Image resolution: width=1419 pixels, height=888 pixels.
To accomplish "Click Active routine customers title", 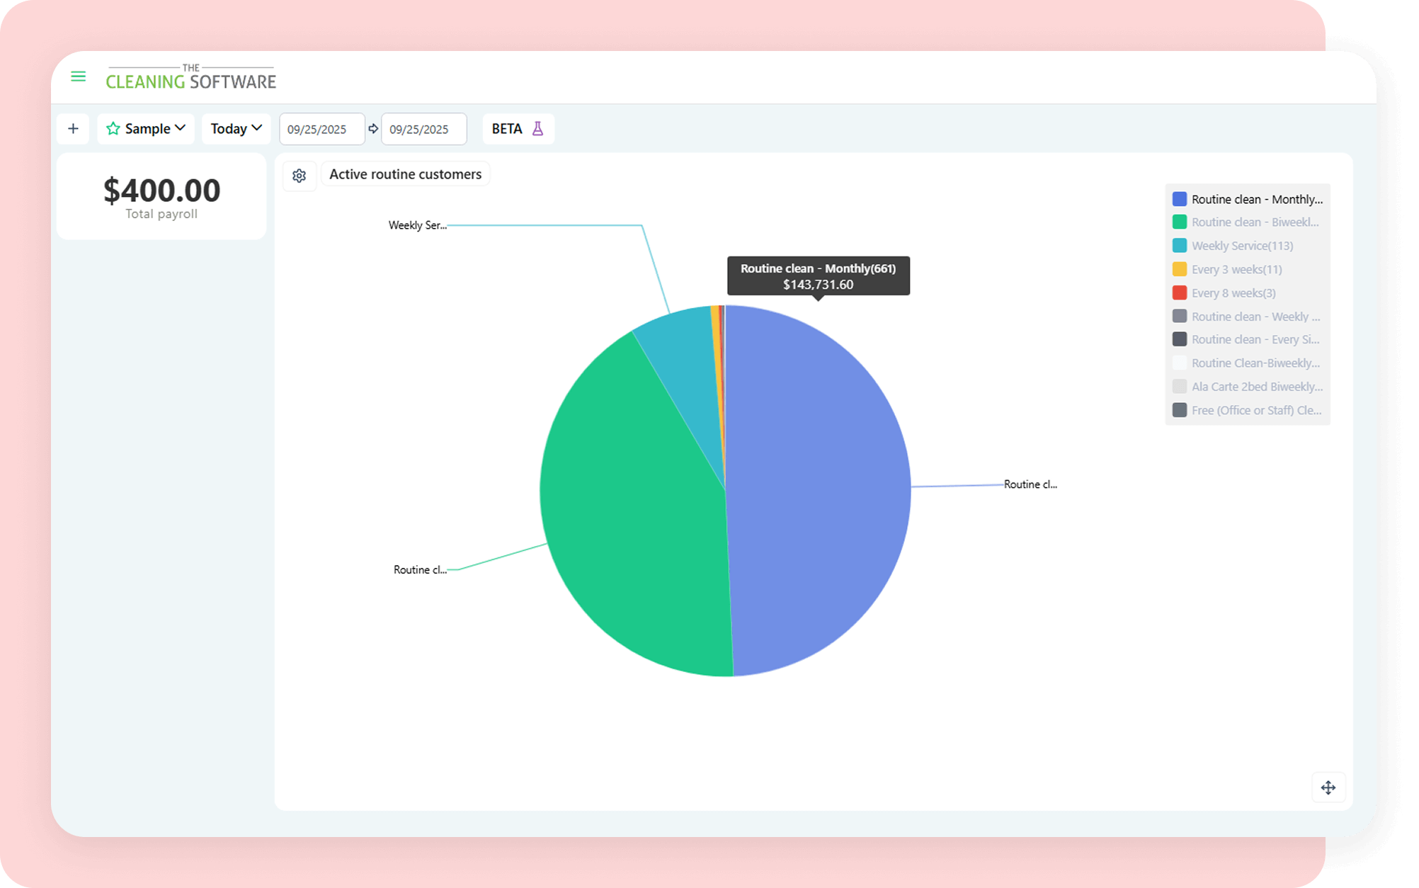I will point(405,174).
